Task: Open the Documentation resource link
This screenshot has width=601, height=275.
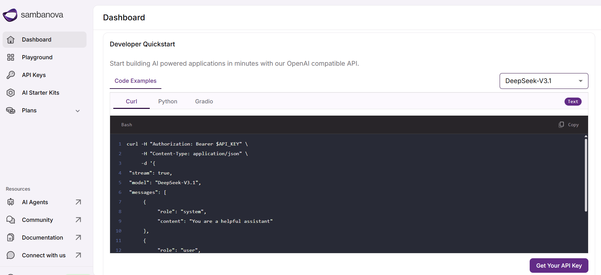Action: (x=45, y=237)
